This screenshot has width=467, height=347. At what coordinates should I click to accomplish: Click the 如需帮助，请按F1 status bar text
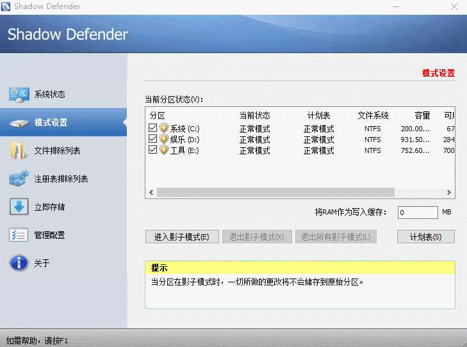[37, 341]
